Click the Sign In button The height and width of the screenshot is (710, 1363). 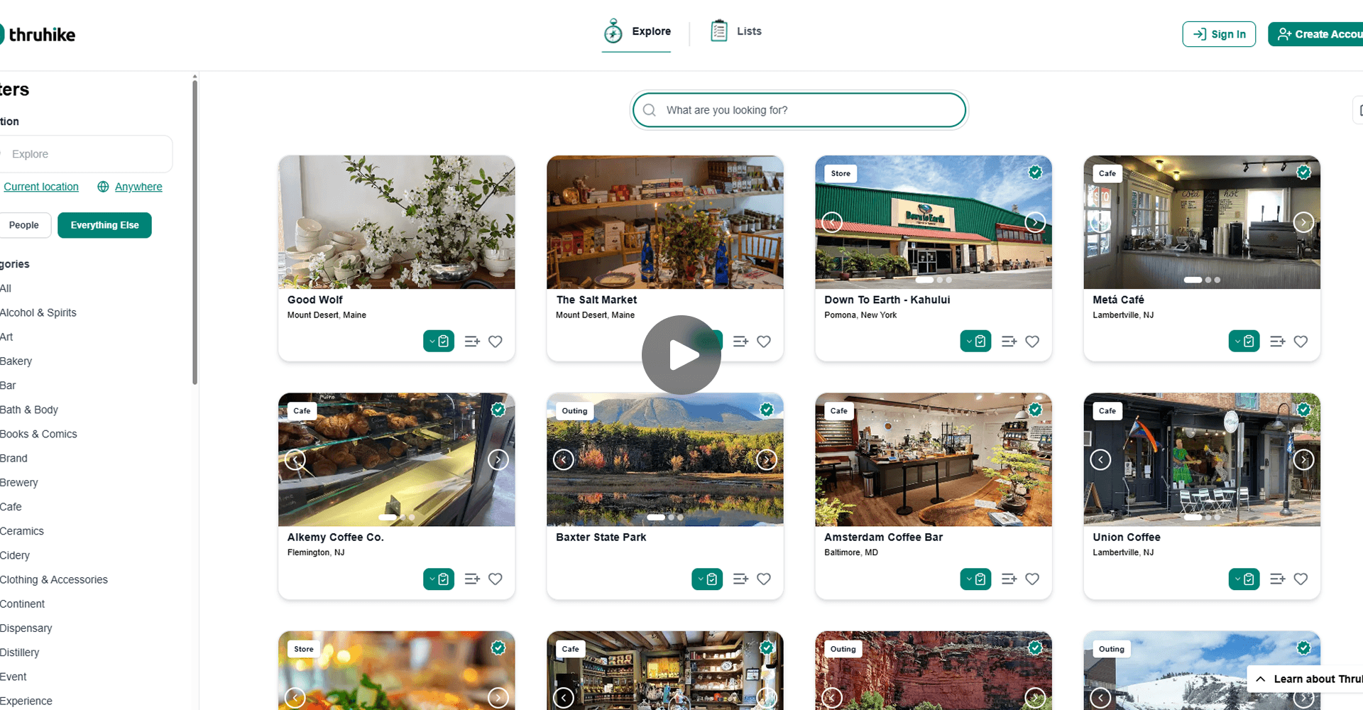(x=1219, y=34)
